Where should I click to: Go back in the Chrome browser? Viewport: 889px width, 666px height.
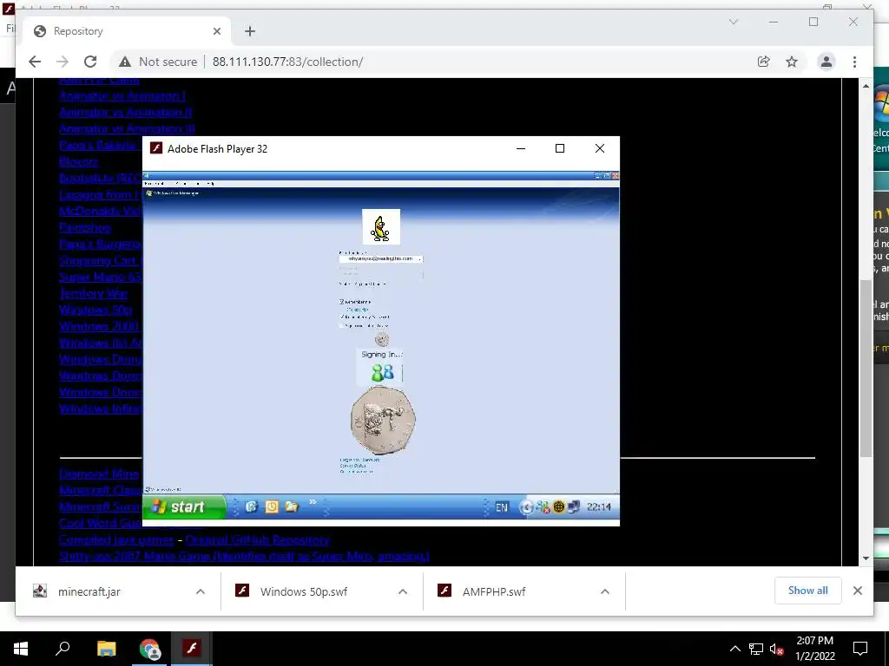click(35, 62)
